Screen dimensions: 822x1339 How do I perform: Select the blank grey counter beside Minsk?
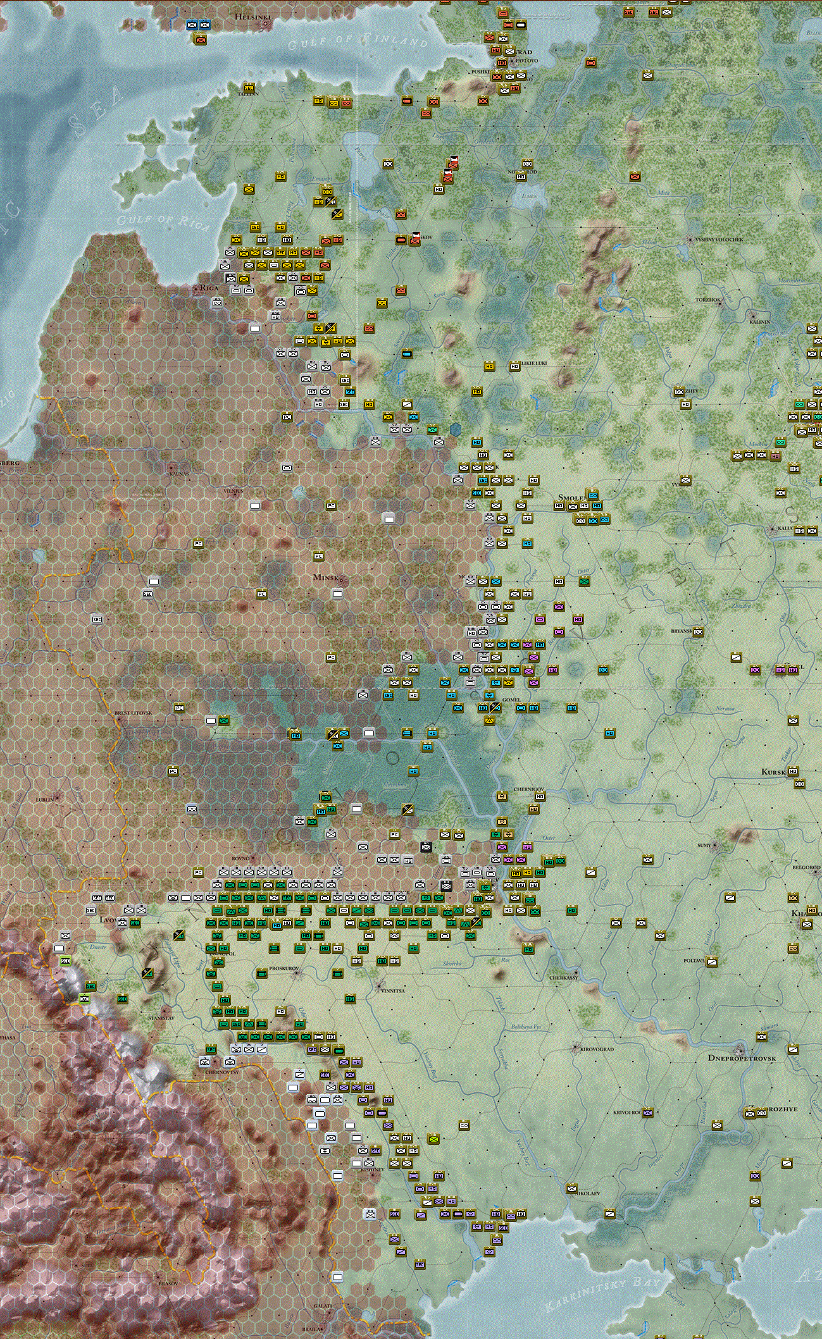[x=337, y=594]
